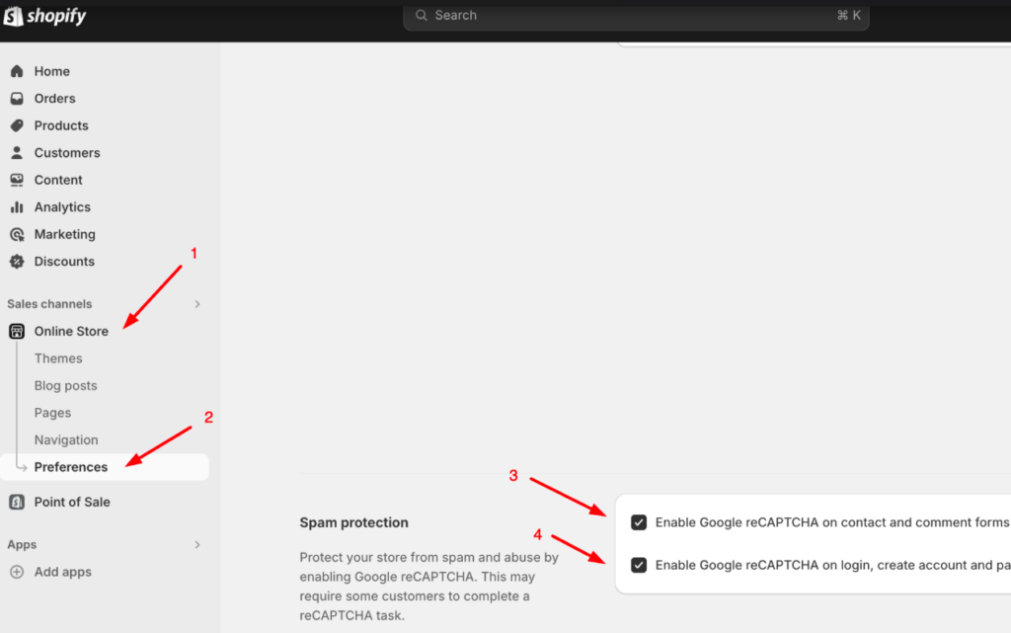
Task: Expand the Apps section chevron
Action: tap(197, 545)
